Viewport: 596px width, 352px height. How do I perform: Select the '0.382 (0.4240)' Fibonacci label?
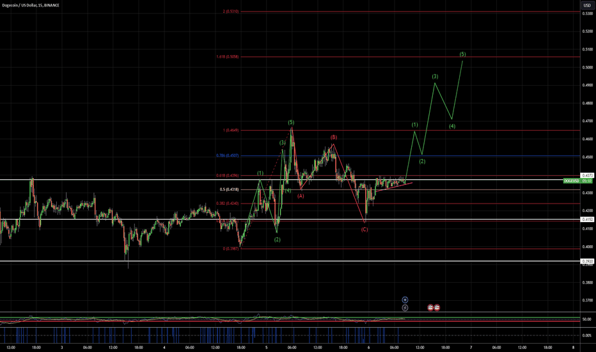228,204
